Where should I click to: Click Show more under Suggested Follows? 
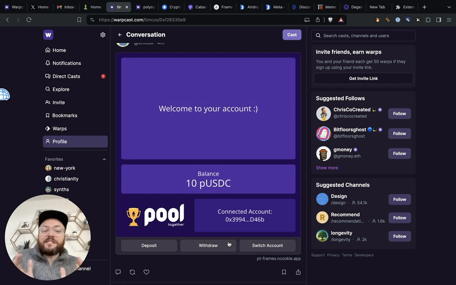pos(327,168)
